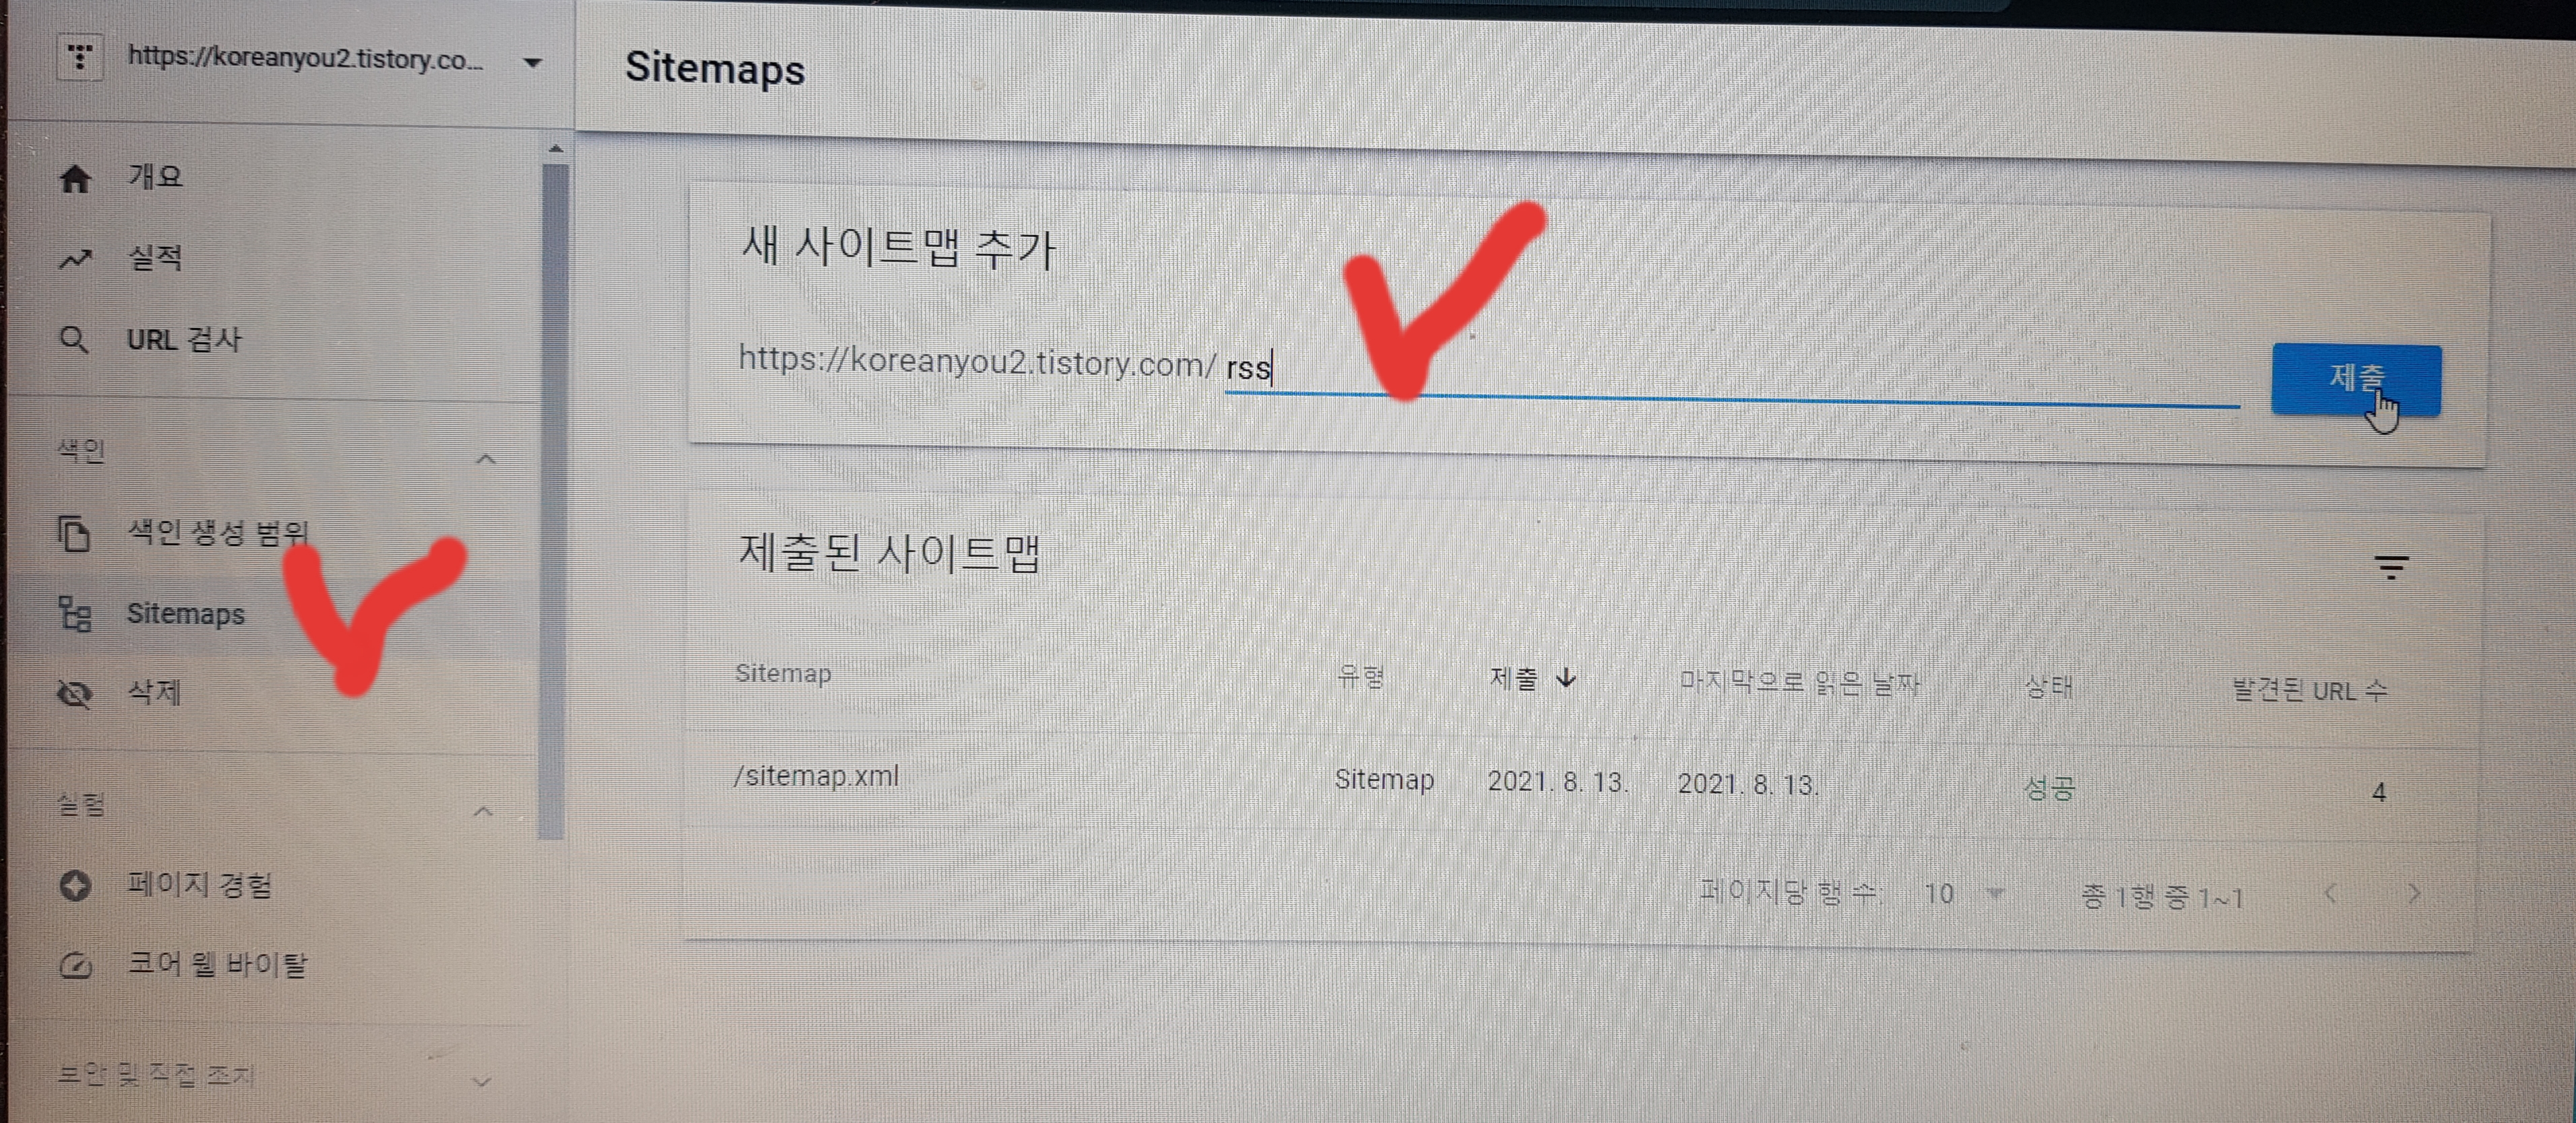Screen dimensions: 2576x1123
Task: Open the /sitemap.xml row
Action: (x=816, y=776)
